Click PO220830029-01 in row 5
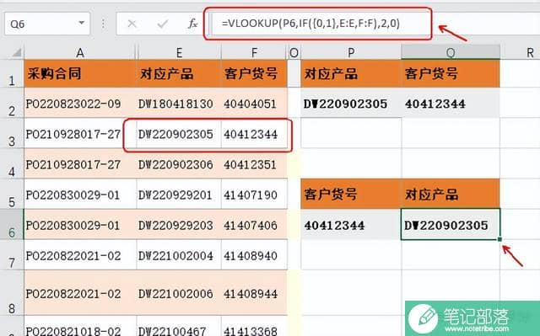The width and height of the screenshot is (540, 336). click(80, 195)
